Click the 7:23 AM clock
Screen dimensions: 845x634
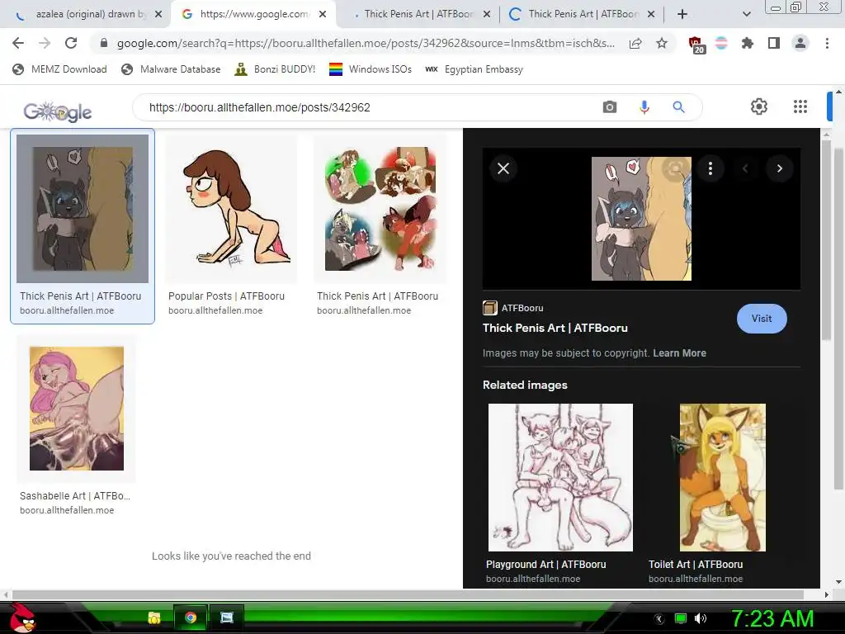[x=772, y=618]
